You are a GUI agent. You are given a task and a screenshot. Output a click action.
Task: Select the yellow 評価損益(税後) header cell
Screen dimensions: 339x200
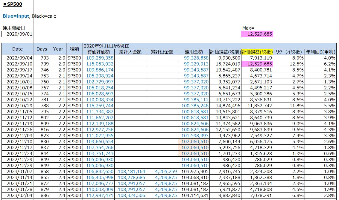point(257,52)
